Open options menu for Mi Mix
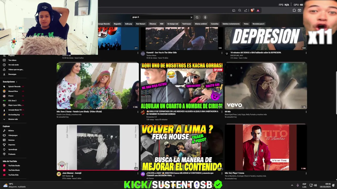Viewport: 337px width, 189px height. coord(306,112)
